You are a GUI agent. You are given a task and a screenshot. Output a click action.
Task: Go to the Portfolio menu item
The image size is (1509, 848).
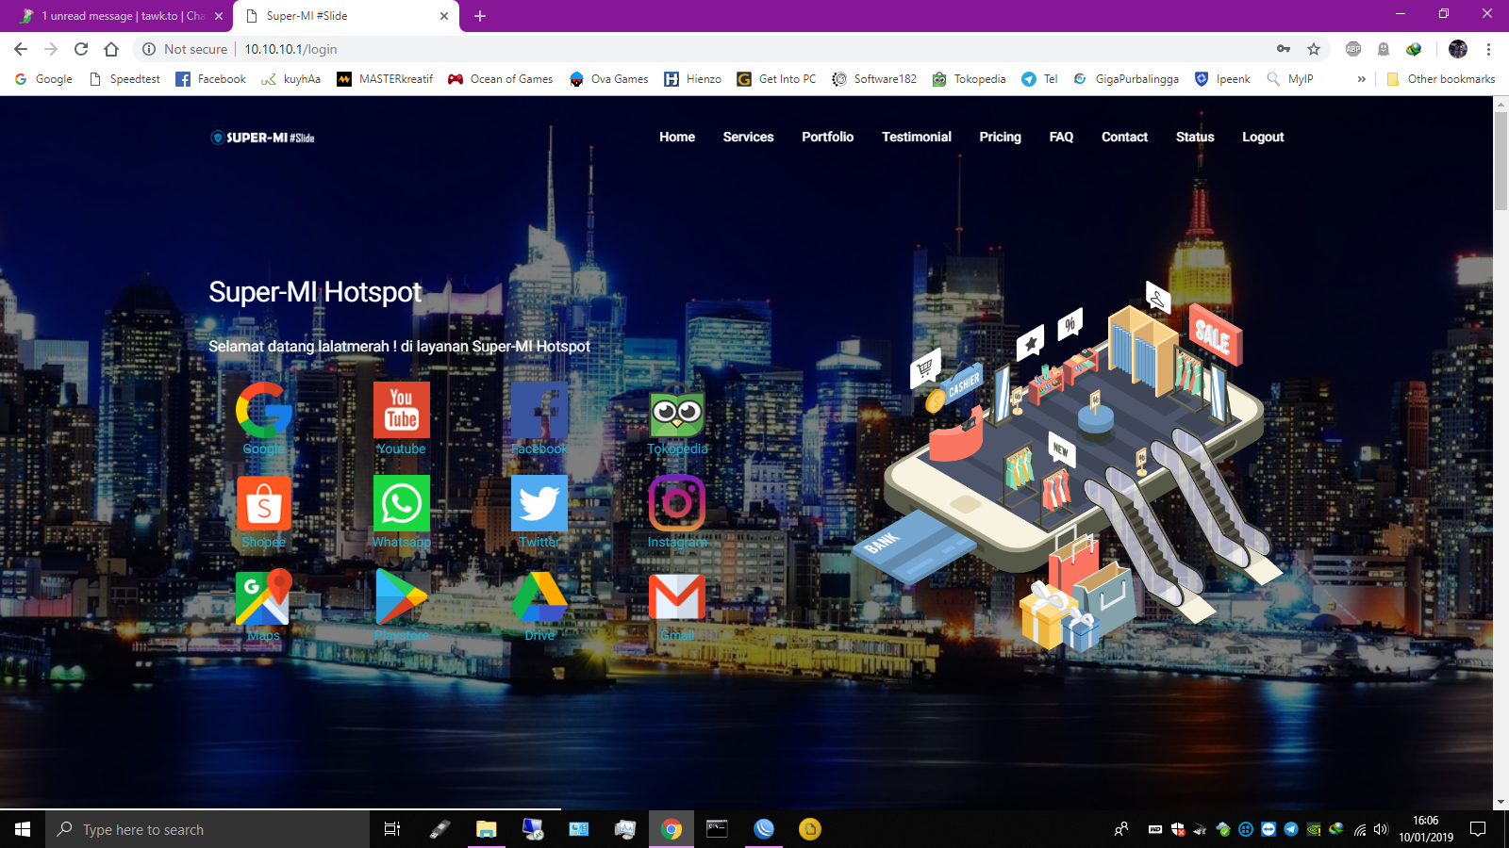pos(827,137)
